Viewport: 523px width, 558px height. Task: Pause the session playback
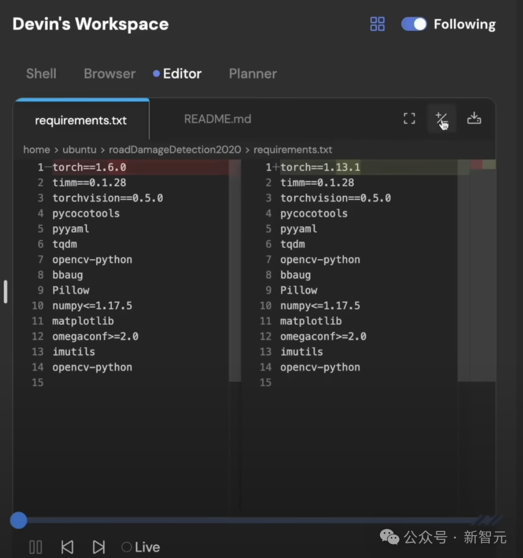[35, 547]
